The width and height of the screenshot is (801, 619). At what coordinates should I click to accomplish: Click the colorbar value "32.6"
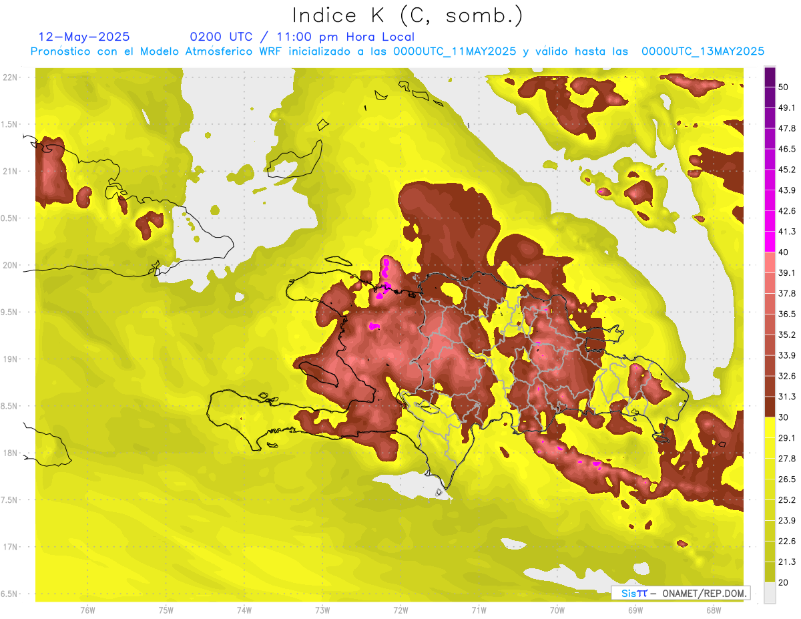[787, 376]
